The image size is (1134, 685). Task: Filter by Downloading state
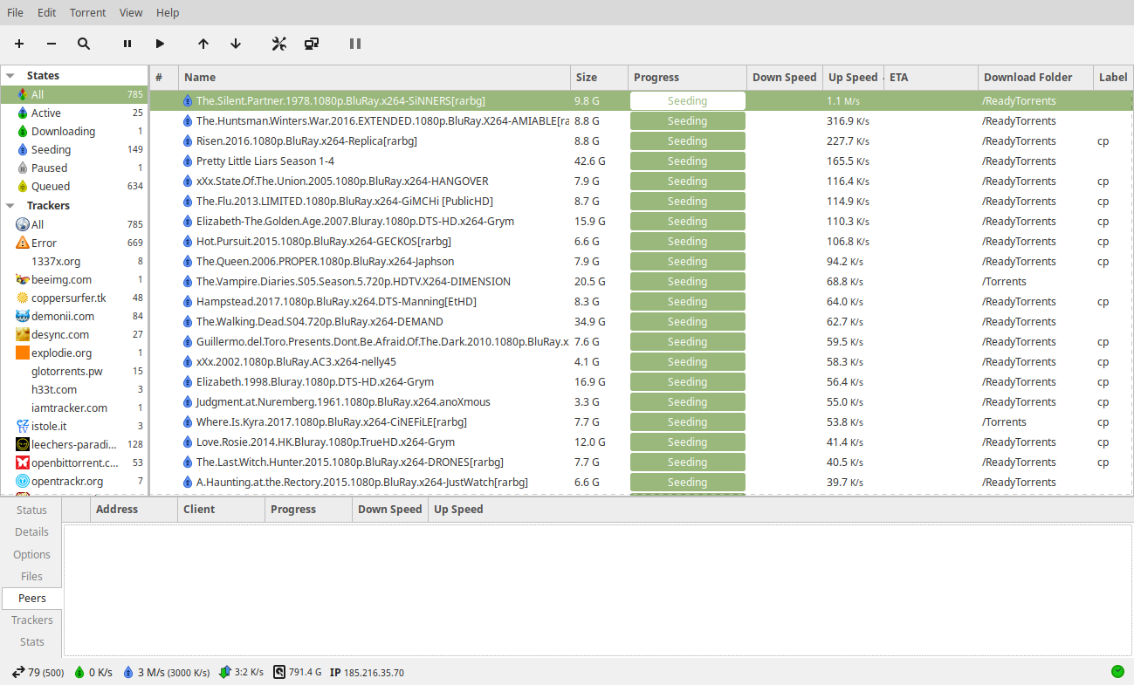coord(74,131)
